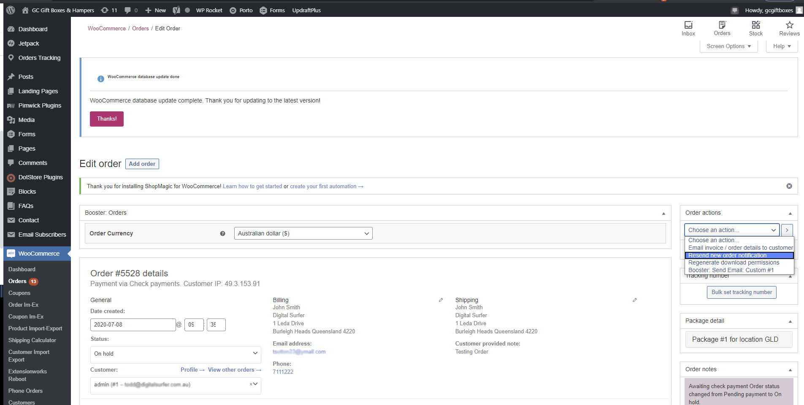The width and height of the screenshot is (804, 405).
Task: Open the updates icon showing 11
Action: point(109,10)
